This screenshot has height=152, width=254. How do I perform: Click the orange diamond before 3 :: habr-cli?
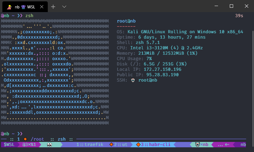pos(138,144)
